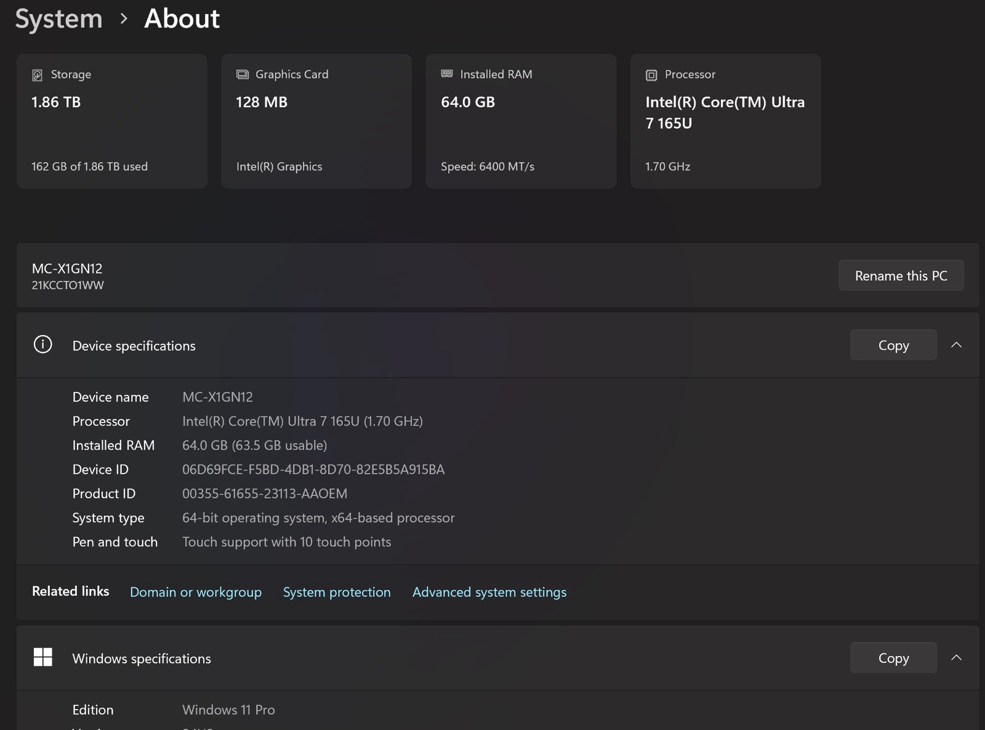Select Device name value MC-X1GN12
This screenshot has height=730, width=985.
(x=217, y=397)
